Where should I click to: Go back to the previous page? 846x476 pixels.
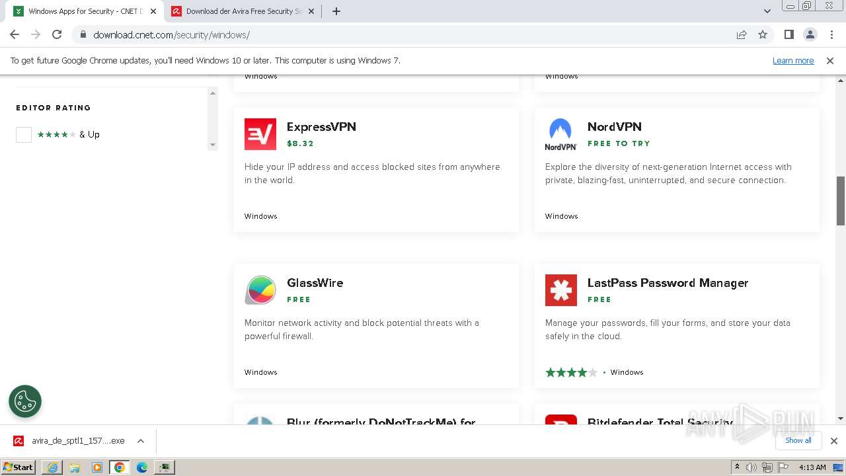click(15, 34)
